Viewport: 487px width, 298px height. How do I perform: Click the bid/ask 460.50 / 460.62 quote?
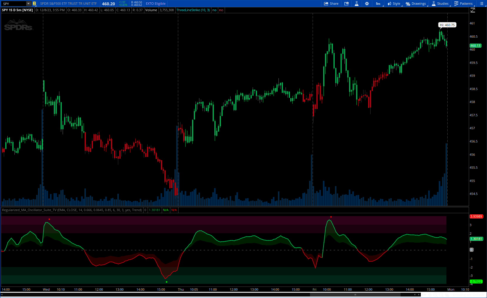(136, 4)
